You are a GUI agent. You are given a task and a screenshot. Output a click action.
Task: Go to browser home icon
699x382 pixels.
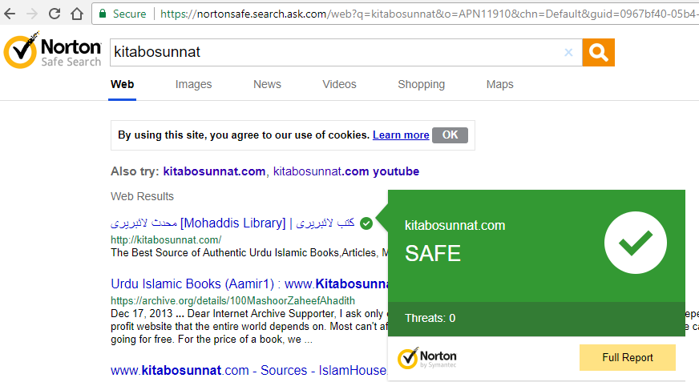77,14
